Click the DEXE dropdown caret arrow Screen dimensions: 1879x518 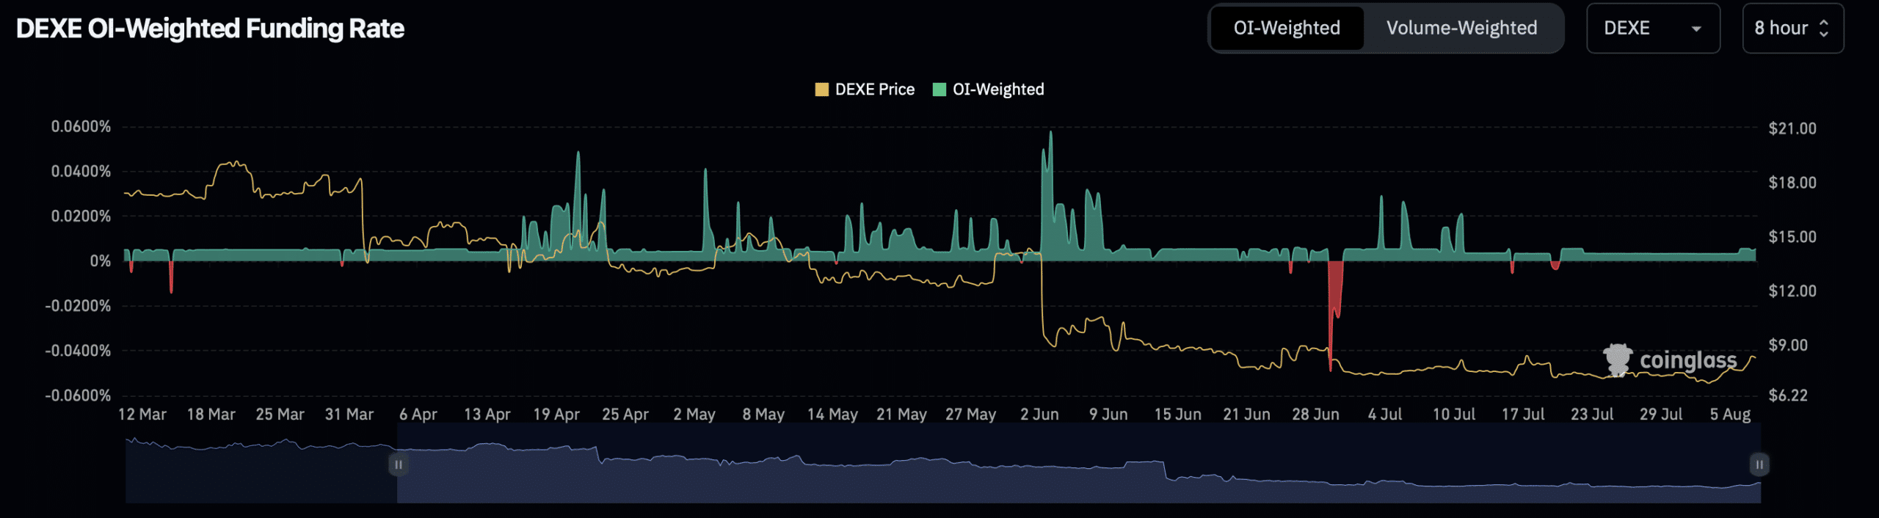tap(1696, 29)
